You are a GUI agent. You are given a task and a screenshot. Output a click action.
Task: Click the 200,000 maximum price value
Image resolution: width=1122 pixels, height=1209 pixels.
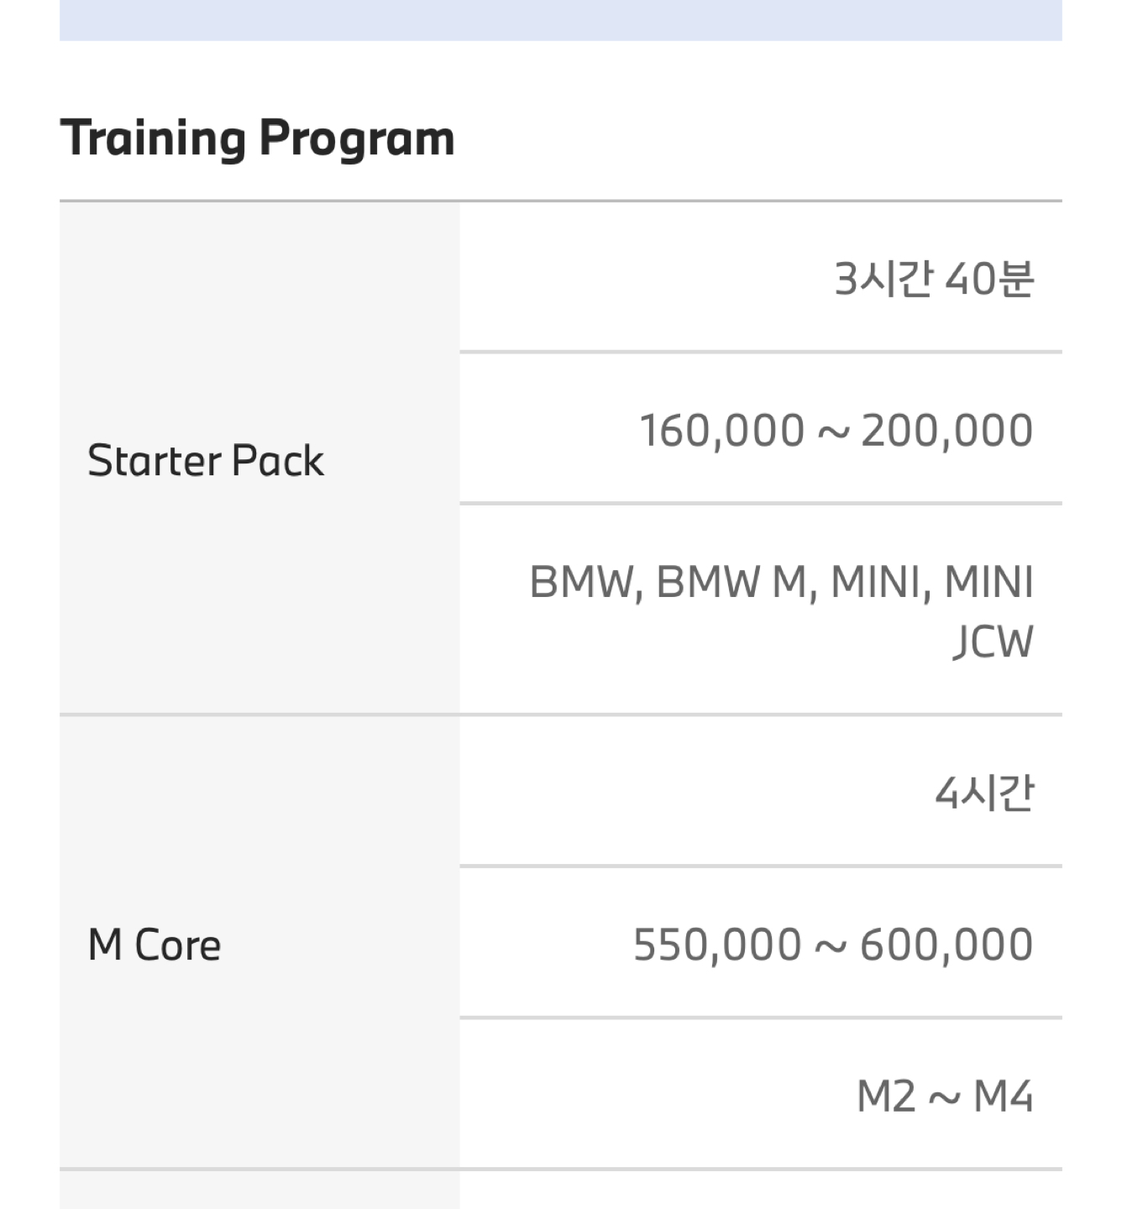[946, 430]
